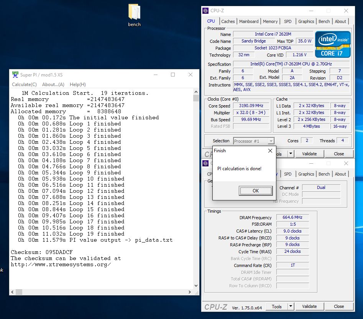Close the lower CPU-Z window via X
The image size is (363, 319).
click(x=346, y=164)
